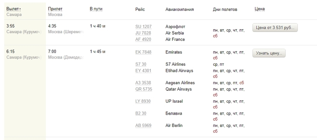Open flight LY 8930 link

pos(143,102)
